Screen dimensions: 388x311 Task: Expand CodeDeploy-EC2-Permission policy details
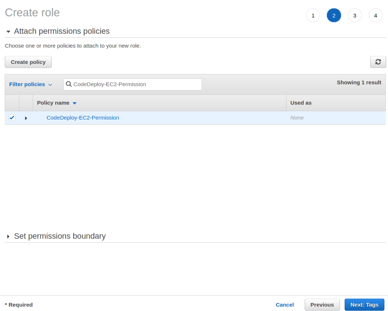tap(26, 118)
